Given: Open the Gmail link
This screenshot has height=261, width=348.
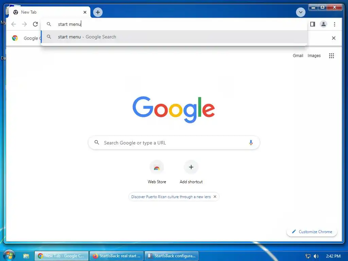Looking at the screenshot, I should (298, 56).
